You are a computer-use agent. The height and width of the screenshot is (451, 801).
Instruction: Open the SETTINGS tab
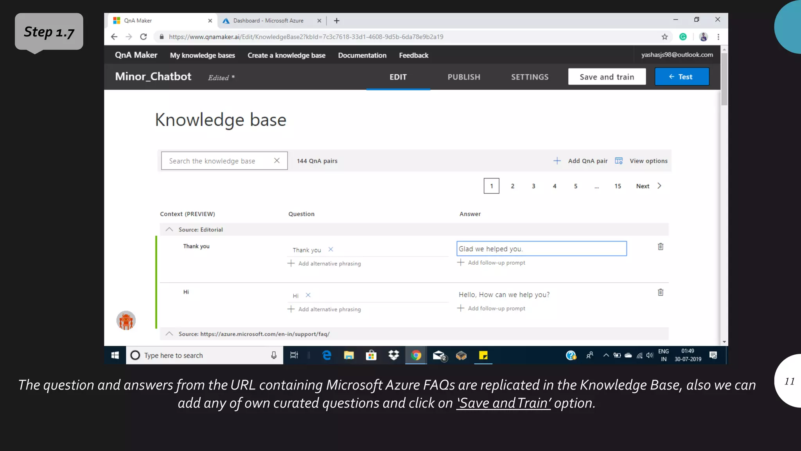click(x=530, y=77)
